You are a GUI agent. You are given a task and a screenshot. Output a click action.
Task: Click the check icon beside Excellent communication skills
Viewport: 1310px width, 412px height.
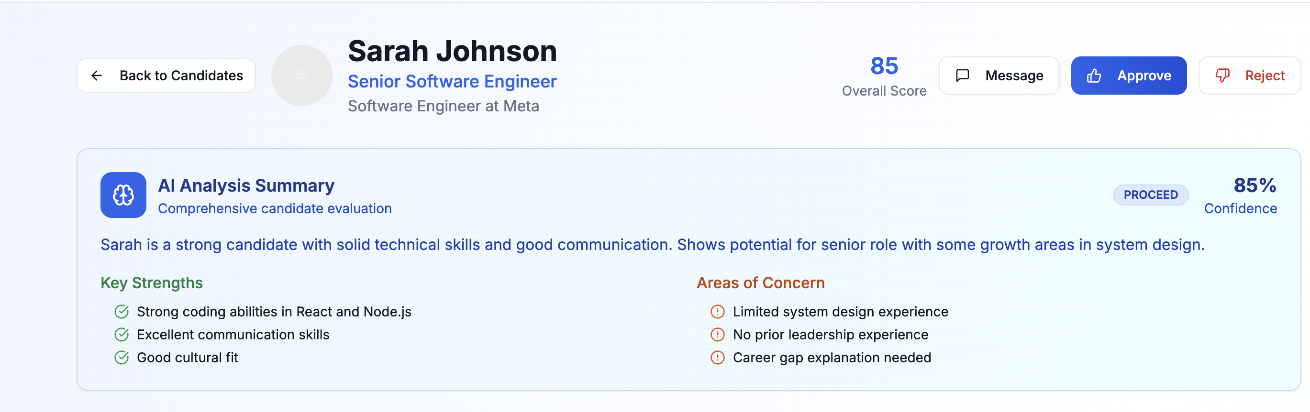coord(122,334)
